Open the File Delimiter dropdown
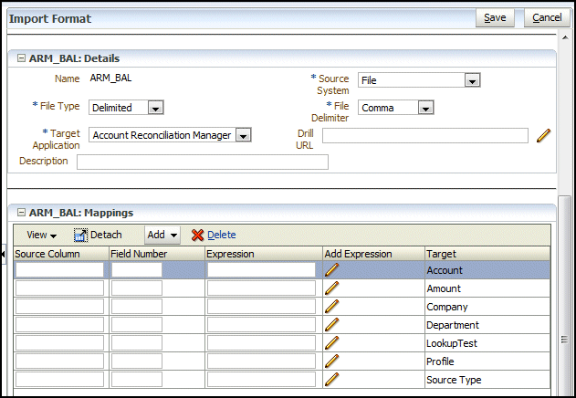The height and width of the screenshot is (398, 576). 425,108
